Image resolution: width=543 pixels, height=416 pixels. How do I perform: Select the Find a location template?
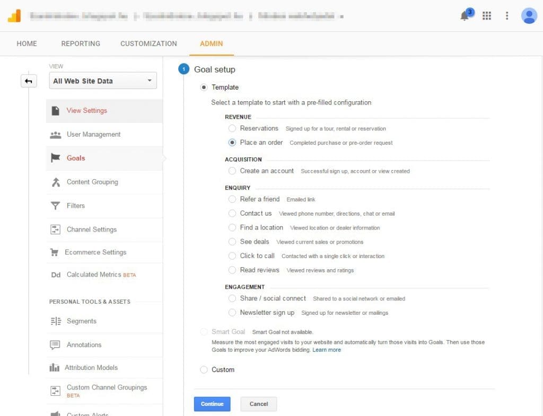point(232,228)
